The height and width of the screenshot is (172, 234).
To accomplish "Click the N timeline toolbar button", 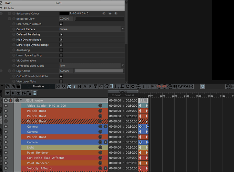I will coord(80,86).
